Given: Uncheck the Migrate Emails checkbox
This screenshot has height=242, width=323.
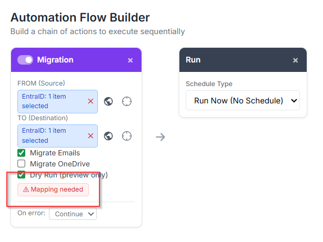Looking at the screenshot, I should click(22, 153).
